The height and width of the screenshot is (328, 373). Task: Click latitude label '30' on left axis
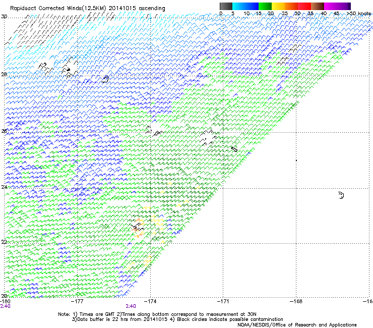(4, 17)
